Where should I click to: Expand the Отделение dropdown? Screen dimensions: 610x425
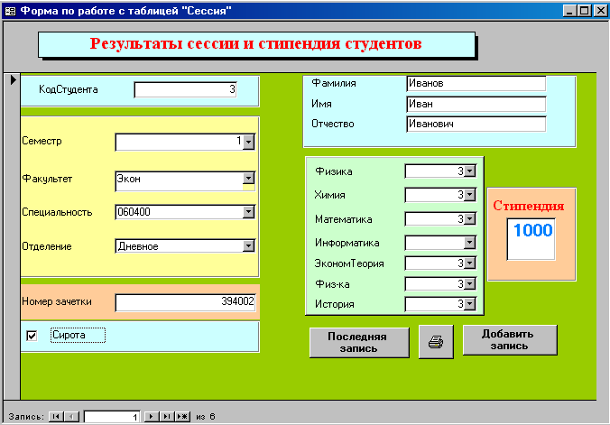tap(248, 245)
